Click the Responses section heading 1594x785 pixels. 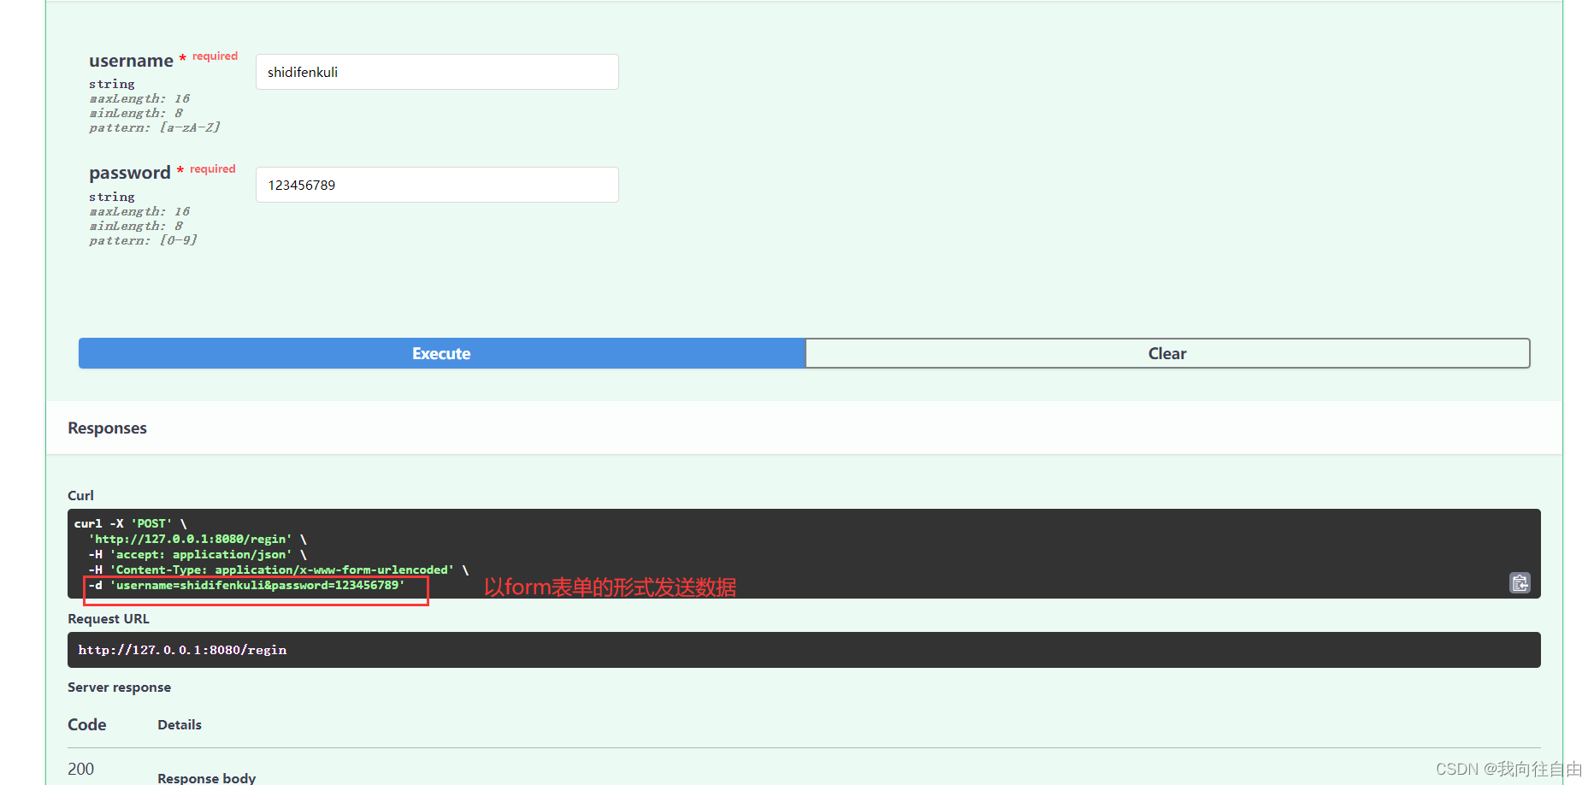107,428
